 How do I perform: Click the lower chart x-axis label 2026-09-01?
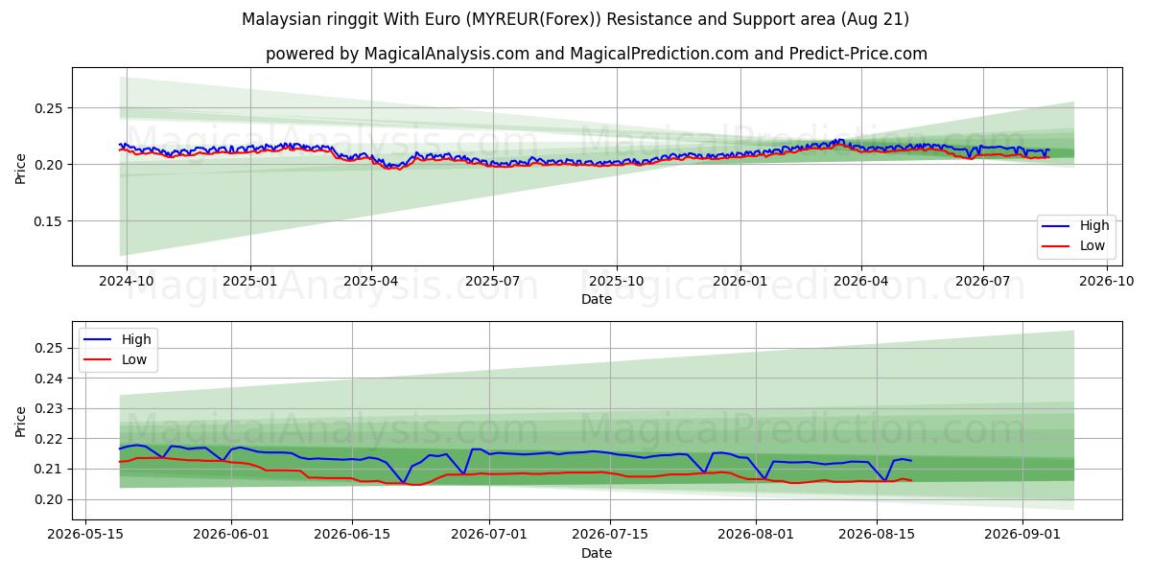coord(1022,535)
